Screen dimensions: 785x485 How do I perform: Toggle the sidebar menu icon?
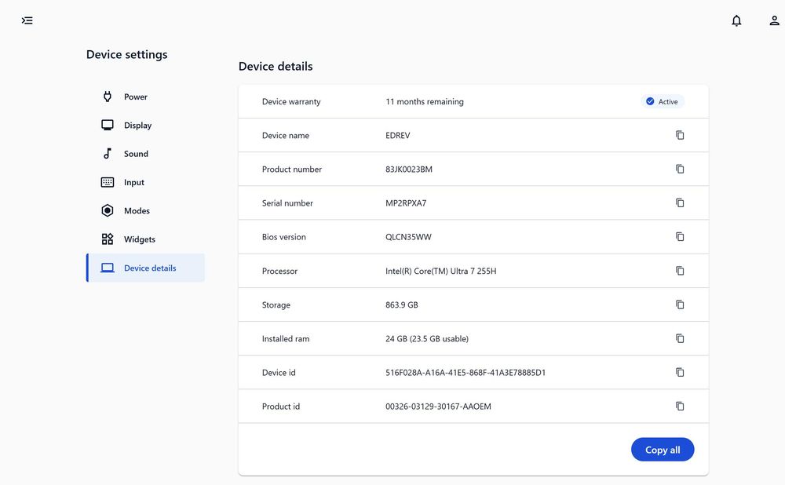[27, 20]
